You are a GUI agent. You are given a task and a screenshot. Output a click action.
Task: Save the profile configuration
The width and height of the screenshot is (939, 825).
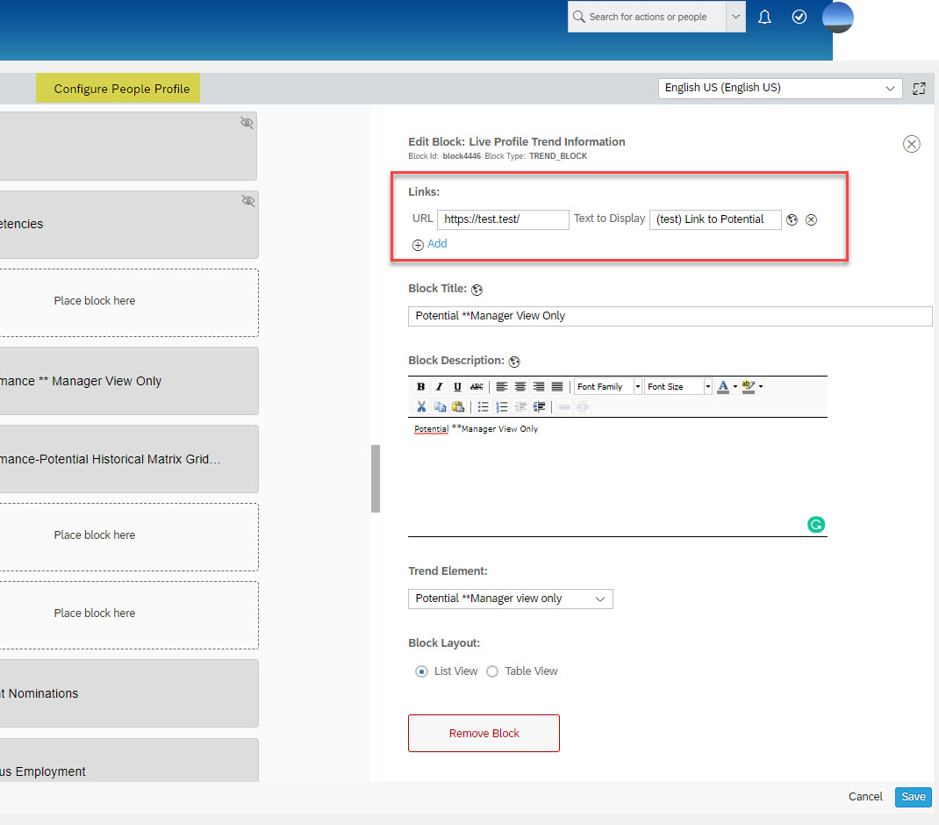point(914,797)
